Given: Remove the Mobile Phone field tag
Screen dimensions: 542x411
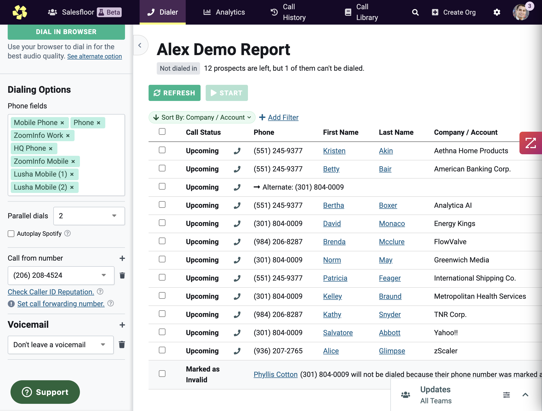Looking at the screenshot, I should click(62, 123).
